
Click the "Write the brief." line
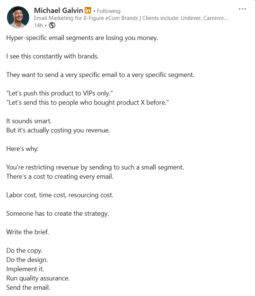pos(28,232)
